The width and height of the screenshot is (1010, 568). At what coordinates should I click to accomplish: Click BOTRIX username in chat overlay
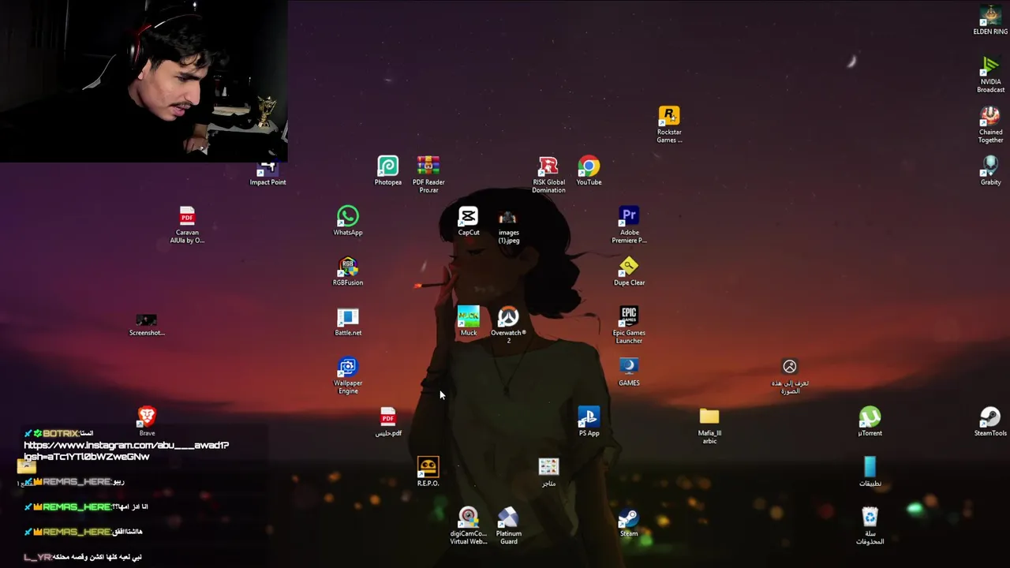(61, 433)
